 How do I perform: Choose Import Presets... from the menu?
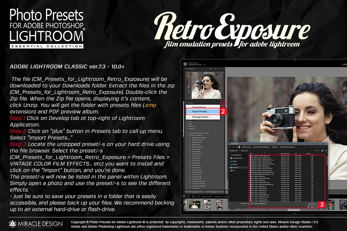click(x=203, y=111)
